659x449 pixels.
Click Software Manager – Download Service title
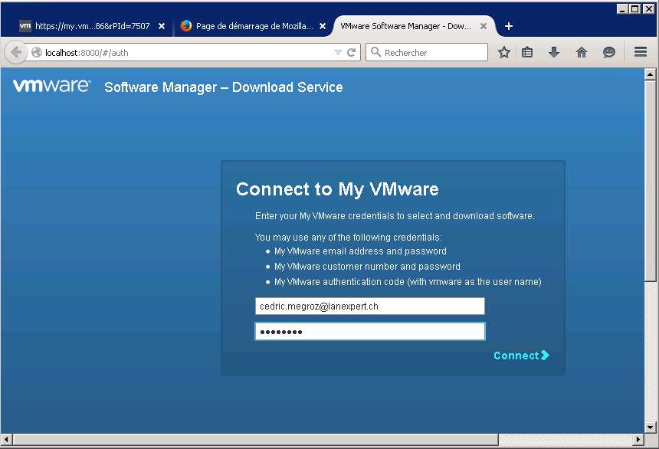tap(223, 87)
